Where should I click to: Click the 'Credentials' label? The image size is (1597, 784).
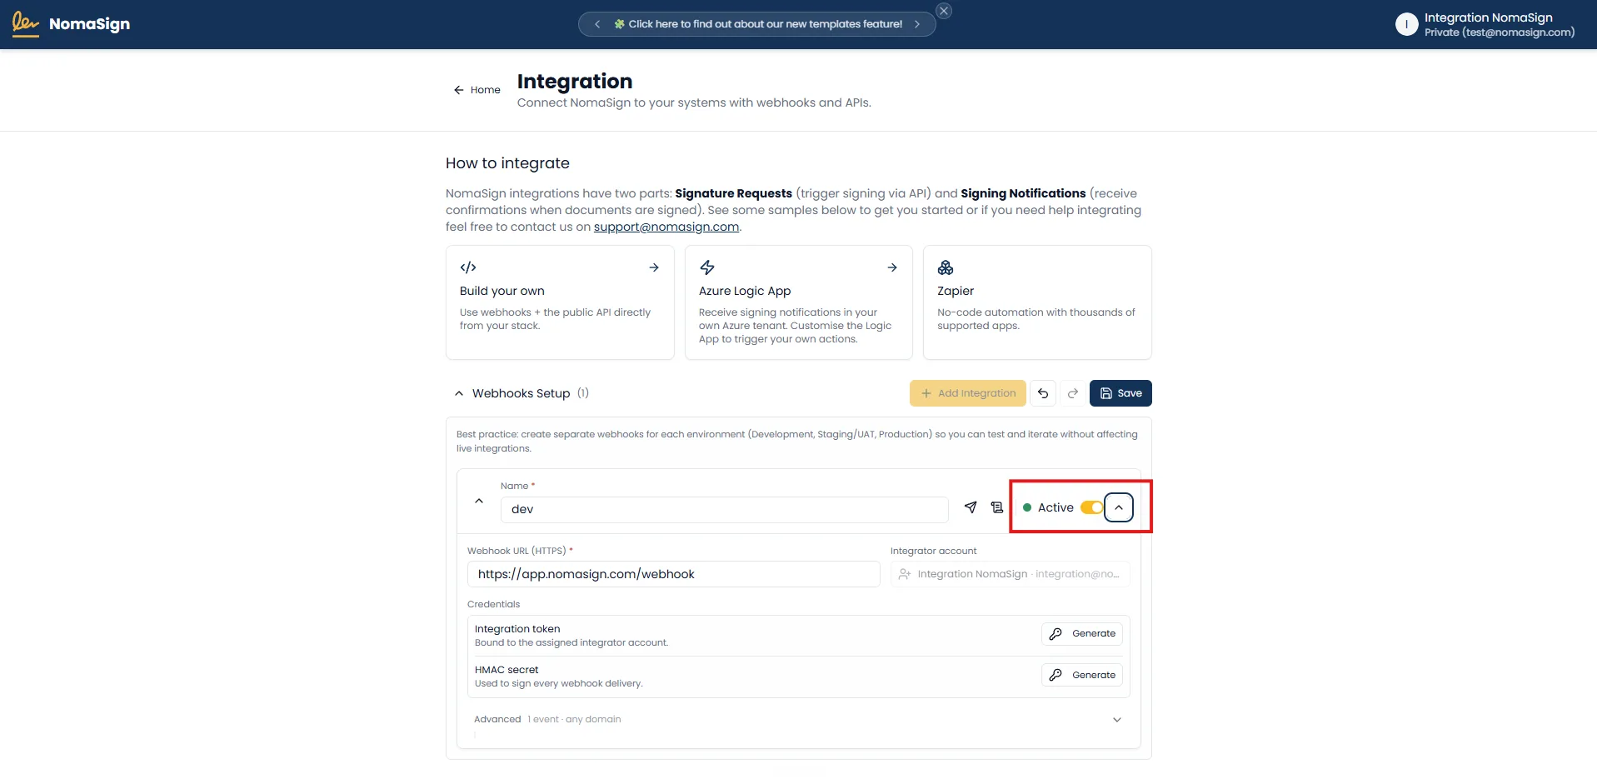[x=493, y=604]
